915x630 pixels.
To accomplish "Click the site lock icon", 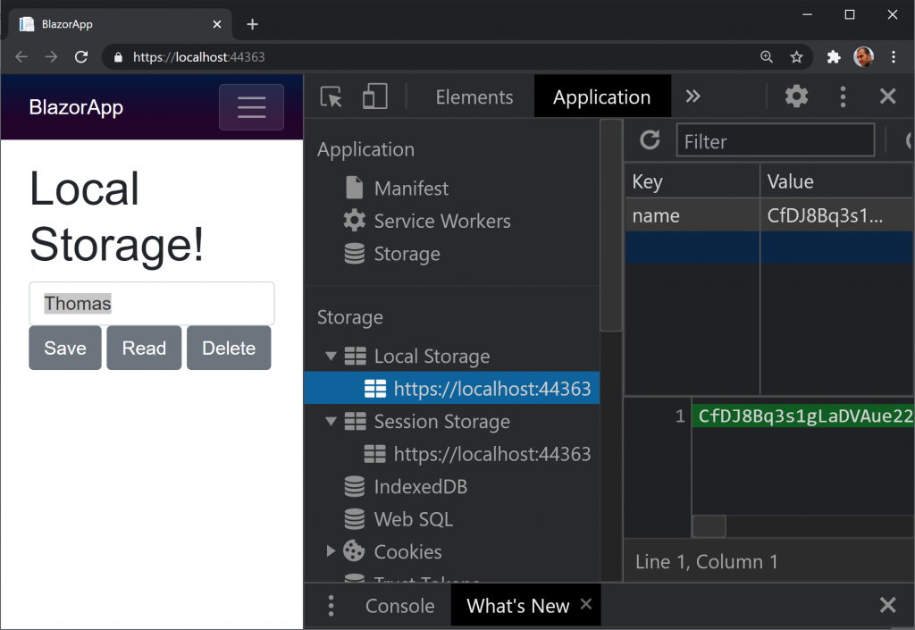I will point(119,57).
